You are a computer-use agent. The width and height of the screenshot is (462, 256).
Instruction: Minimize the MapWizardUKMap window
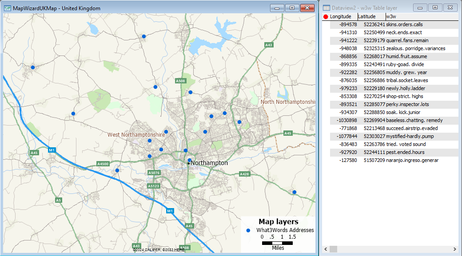coord(277,8)
